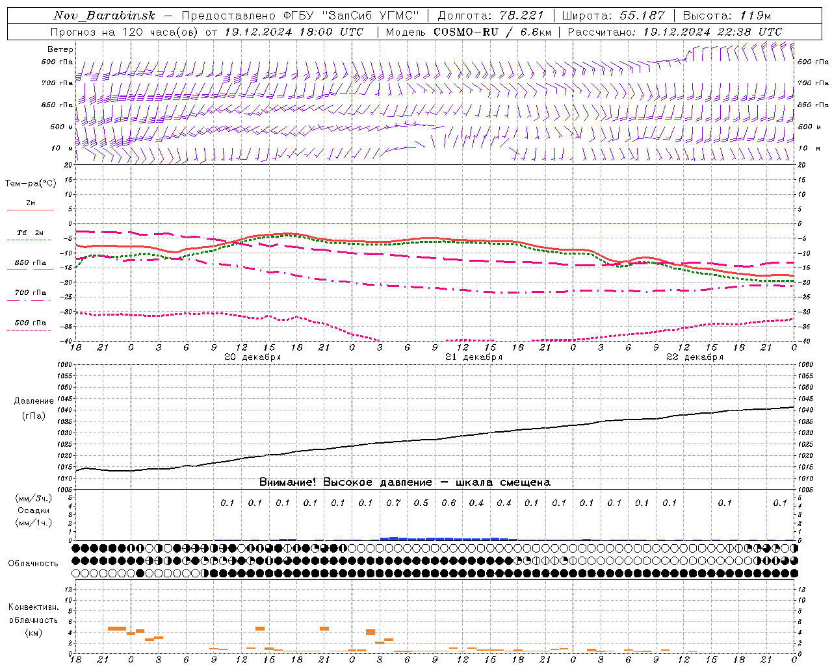Click the '(мм/3ч.)' precipitation unit label
Screen dimensions: 832x665
point(33,498)
